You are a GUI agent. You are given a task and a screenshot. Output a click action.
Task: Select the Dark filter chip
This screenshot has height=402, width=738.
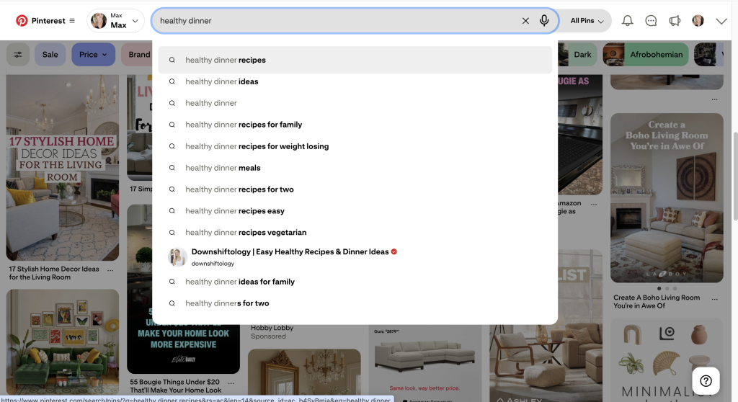click(577, 55)
